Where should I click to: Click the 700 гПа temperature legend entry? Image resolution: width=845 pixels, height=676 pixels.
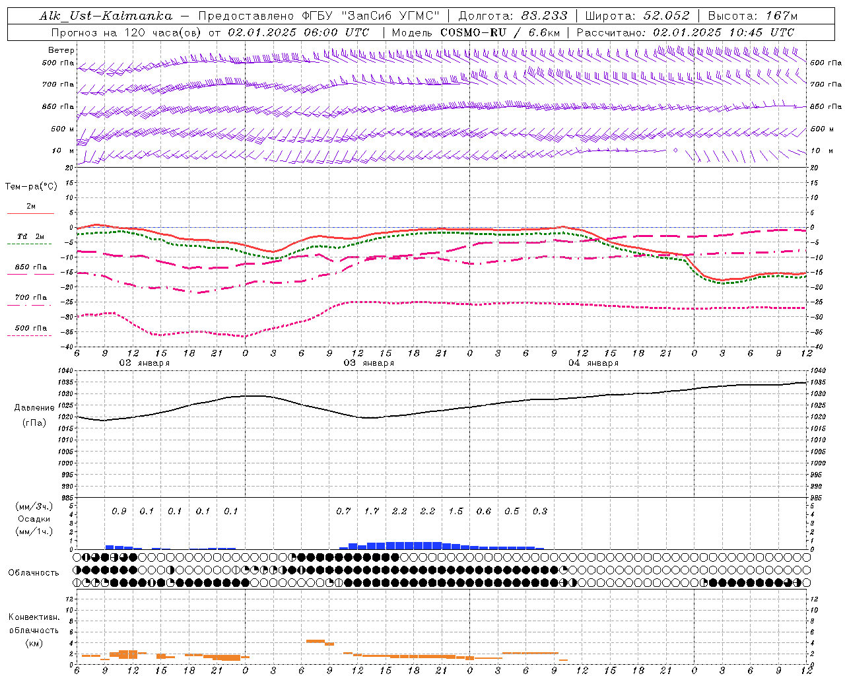31,298
